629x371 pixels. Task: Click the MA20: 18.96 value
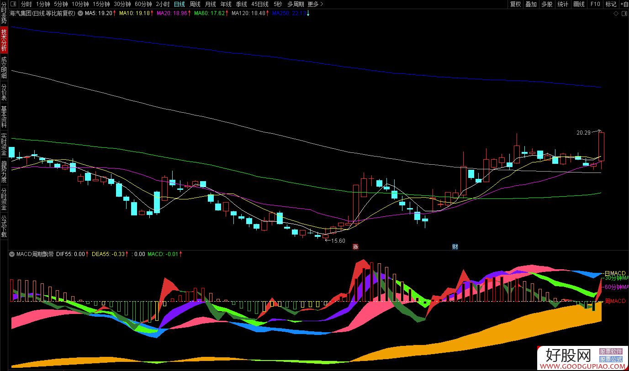[172, 13]
